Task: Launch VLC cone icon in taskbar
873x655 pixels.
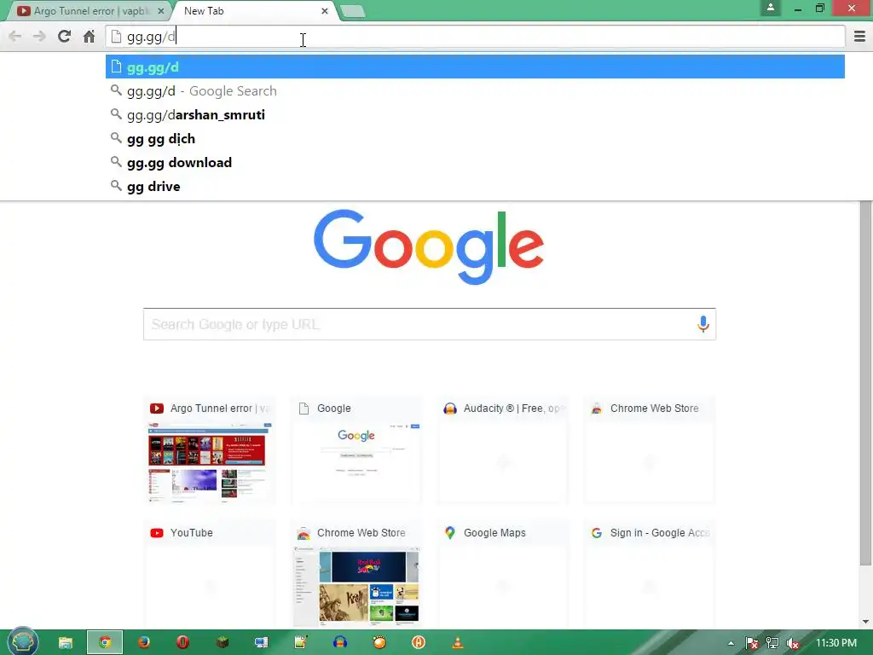Action: [x=457, y=643]
